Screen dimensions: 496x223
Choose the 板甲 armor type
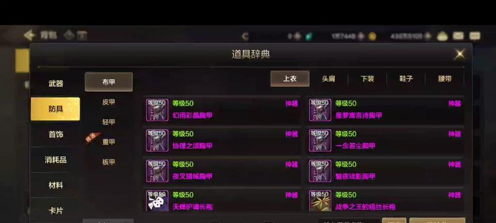108,162
